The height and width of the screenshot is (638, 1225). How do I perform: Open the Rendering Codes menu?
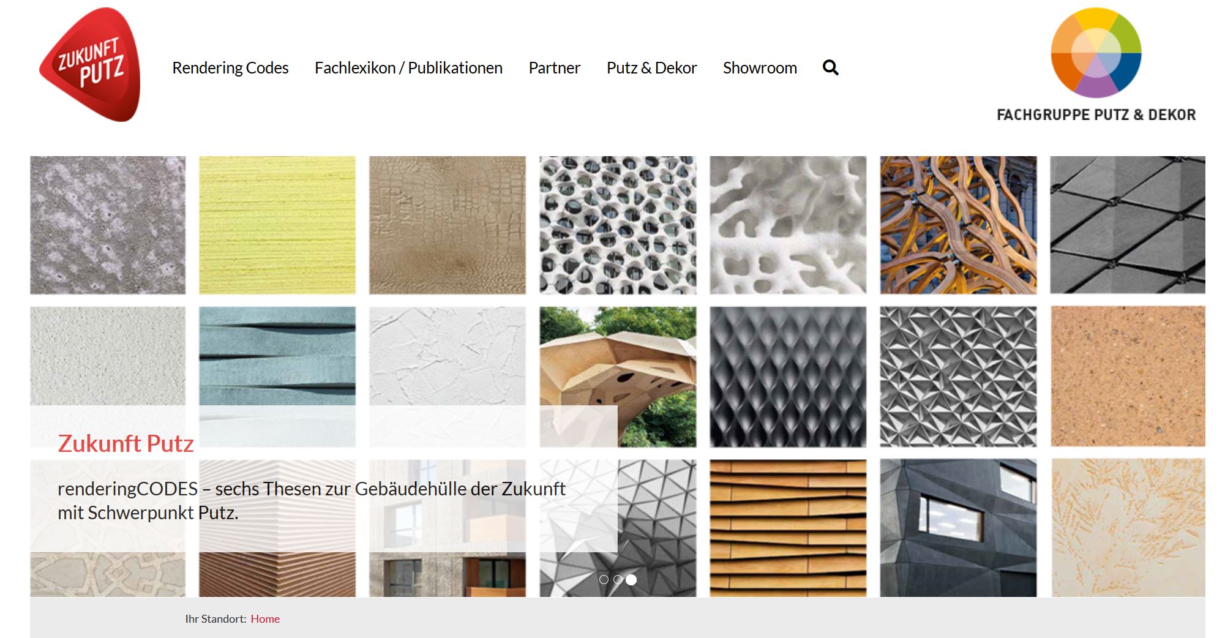pyautogui.click(x=230, y=67)
